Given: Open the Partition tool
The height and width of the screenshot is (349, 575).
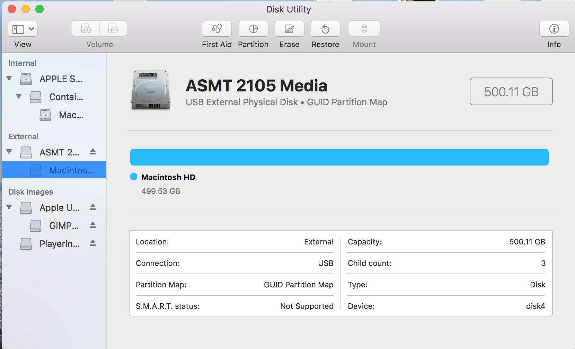Looking at the screenshot, I should 253,29.
